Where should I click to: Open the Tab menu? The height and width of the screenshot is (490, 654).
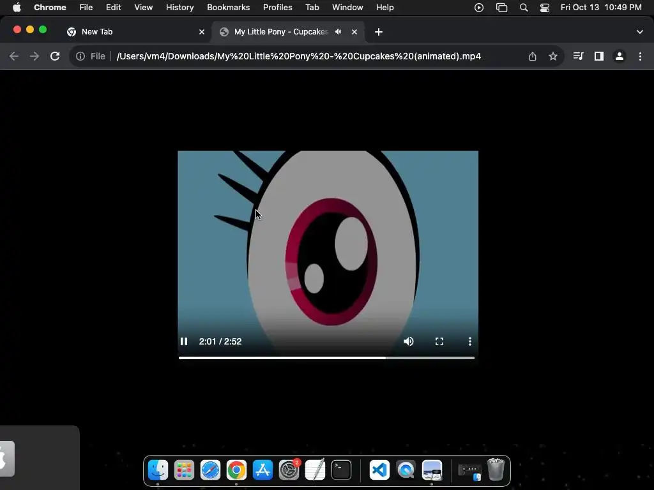click(x=312, y=8)
